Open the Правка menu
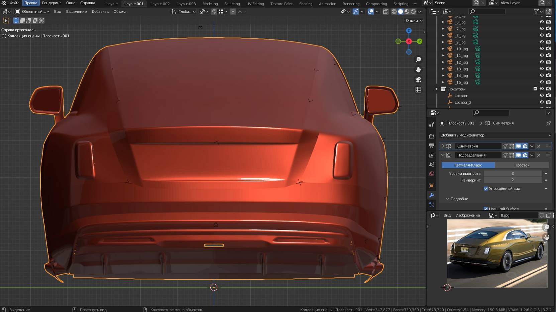This screenshot has height=312, width=556. coord(31,3)
